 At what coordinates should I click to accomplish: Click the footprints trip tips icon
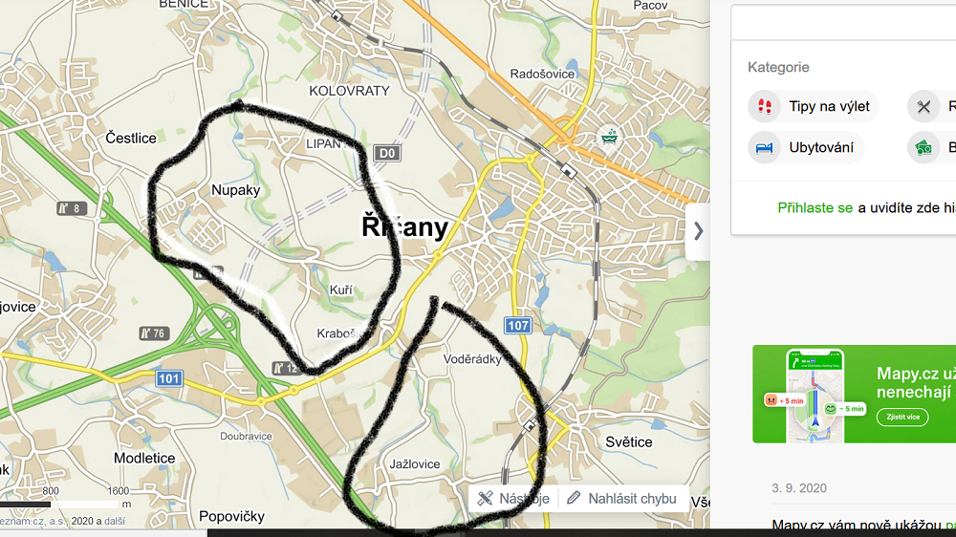click(x=765, y=107)
